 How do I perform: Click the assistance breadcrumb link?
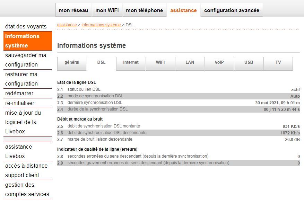pyautogui.click(x=67, y=25)
